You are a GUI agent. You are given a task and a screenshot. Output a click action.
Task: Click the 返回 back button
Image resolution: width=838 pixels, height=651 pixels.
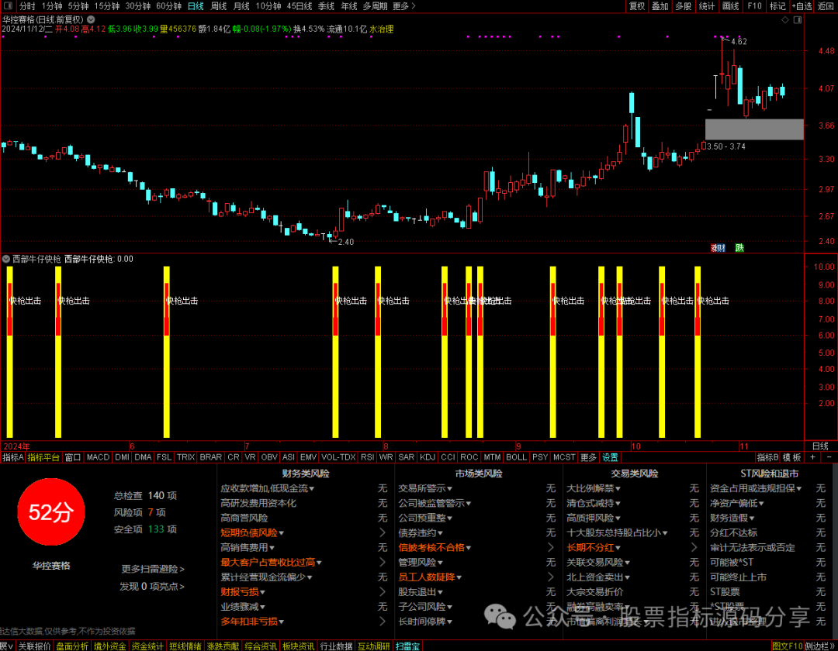pyautogui.click(x=825, y=6)
